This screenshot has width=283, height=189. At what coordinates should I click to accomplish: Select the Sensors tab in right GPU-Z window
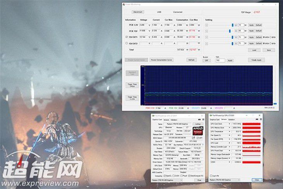pyautogui.click(x=224, y=120)
